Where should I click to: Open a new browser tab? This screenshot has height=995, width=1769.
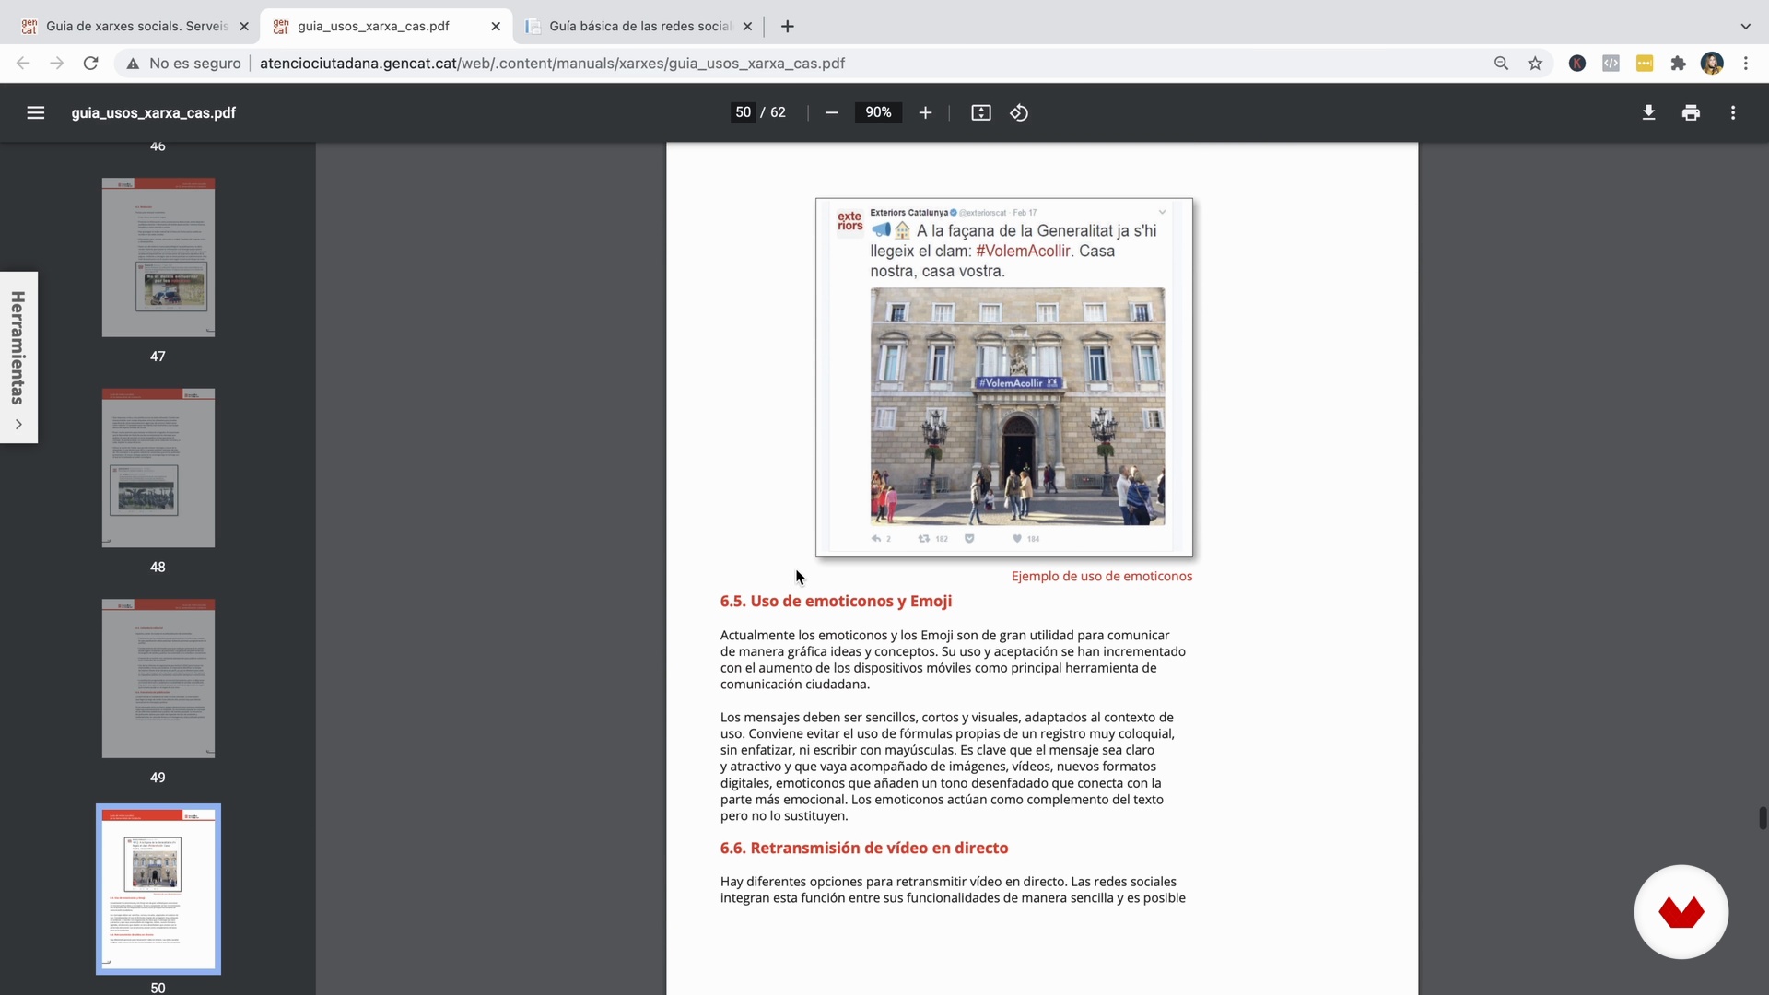pyautogui.click(x=788, y=27)
